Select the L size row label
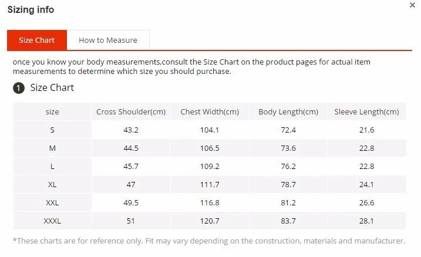421x257 pixels. tap(52, 167)
